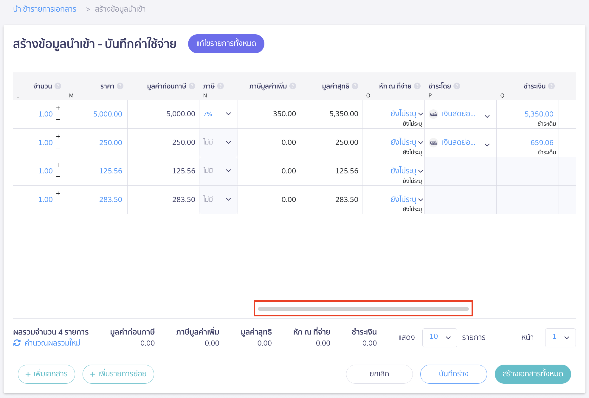The width and height of the screenshot is (589, 398).
Task: Decrease quantity of the last row with minus stepper
Action: [58, 205]
